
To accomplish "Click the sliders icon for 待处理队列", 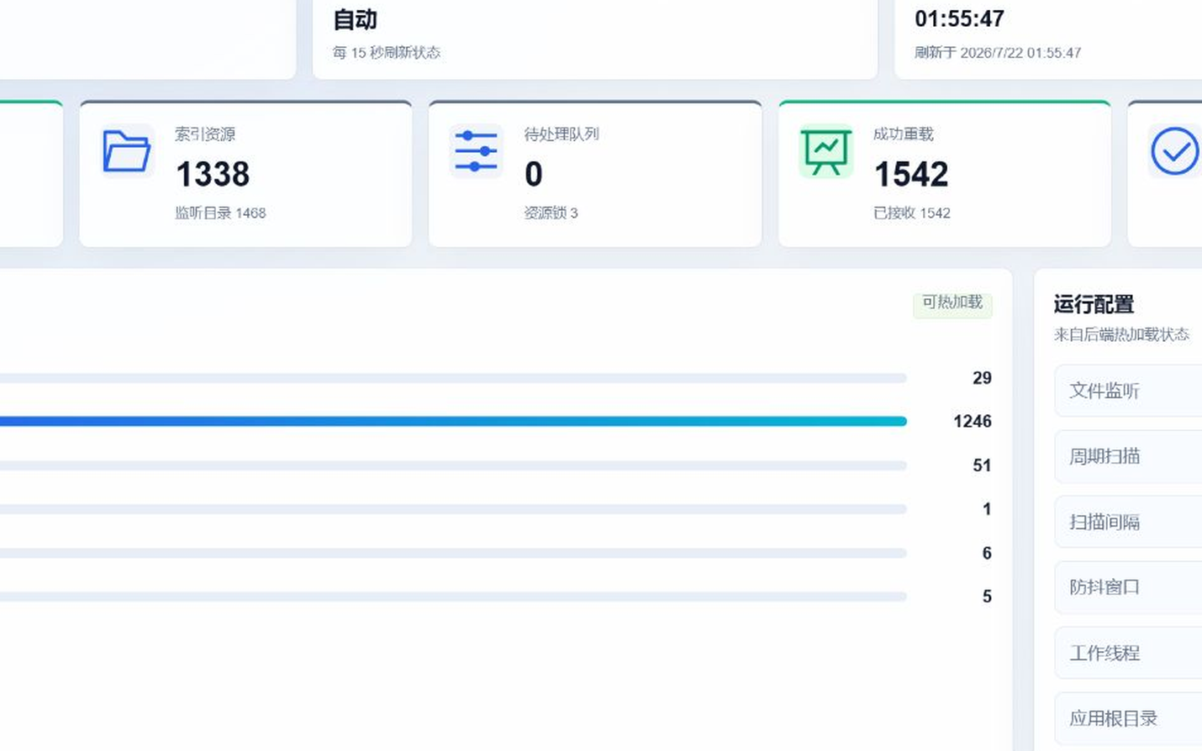I will click(x=476, y=151).
